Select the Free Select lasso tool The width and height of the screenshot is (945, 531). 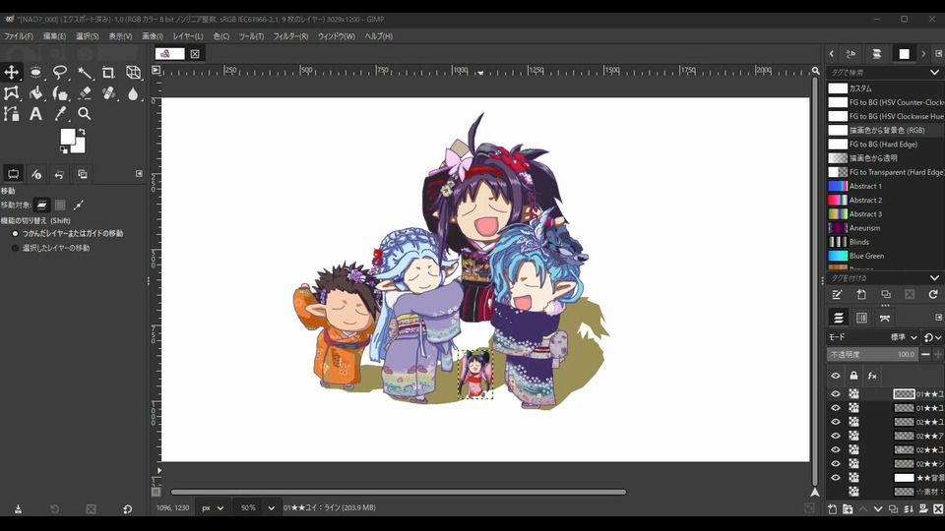pos(60,72)
